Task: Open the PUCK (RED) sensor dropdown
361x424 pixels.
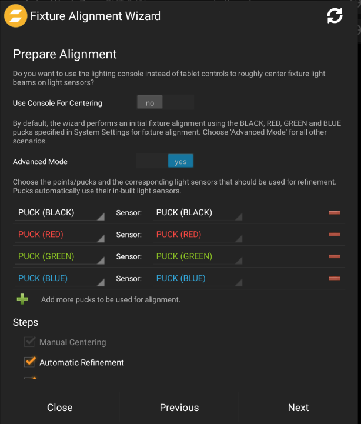Action: [x=199, y=235]
